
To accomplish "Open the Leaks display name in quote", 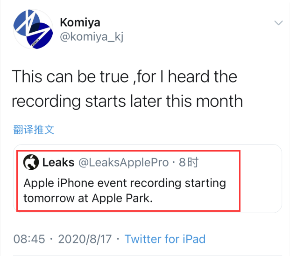I will (x=58, y=163).
